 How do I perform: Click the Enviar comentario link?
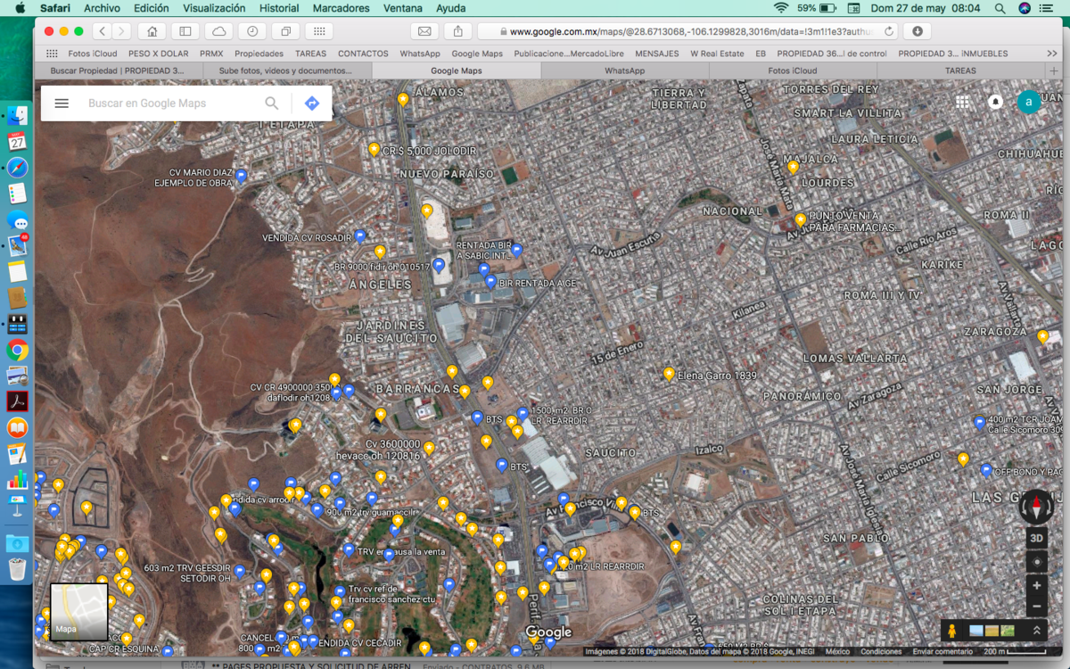943,652
